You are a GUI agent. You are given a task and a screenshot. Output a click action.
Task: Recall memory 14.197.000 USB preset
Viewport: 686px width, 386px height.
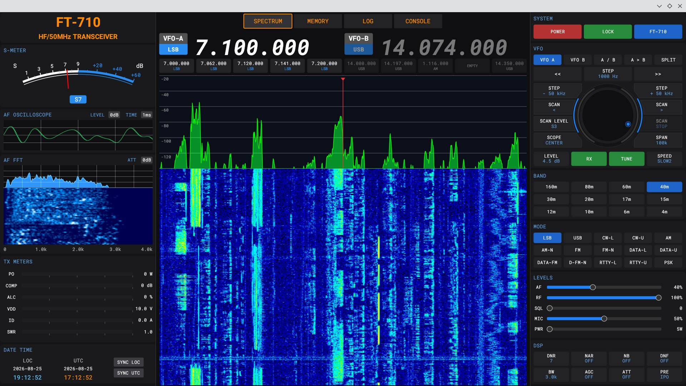[398, 66]
